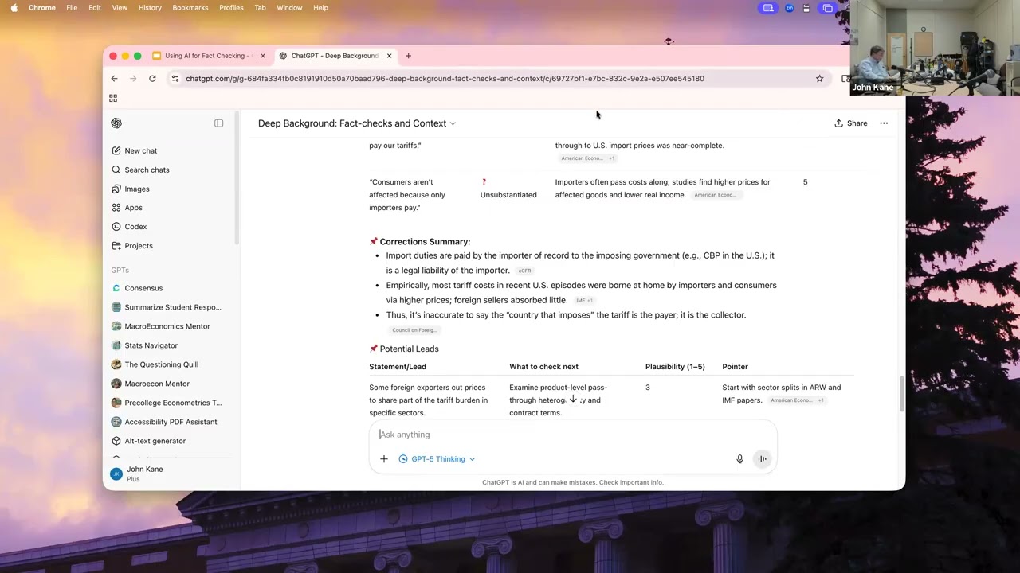Image resolution: width=1020 pixels, height=573 pixels.
Task: Collapse the sidebar with the panel icon
Action: pyautogui.click(x=218, y=123)
